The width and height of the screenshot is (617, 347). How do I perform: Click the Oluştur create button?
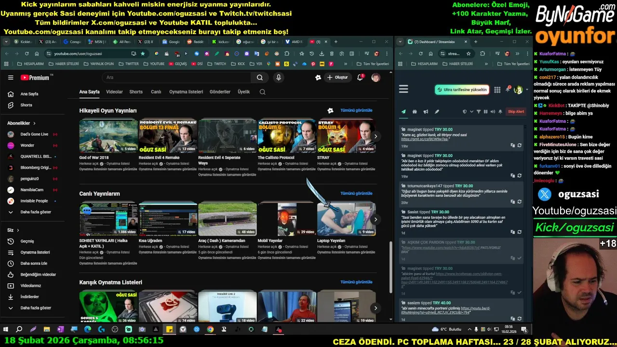337,78
